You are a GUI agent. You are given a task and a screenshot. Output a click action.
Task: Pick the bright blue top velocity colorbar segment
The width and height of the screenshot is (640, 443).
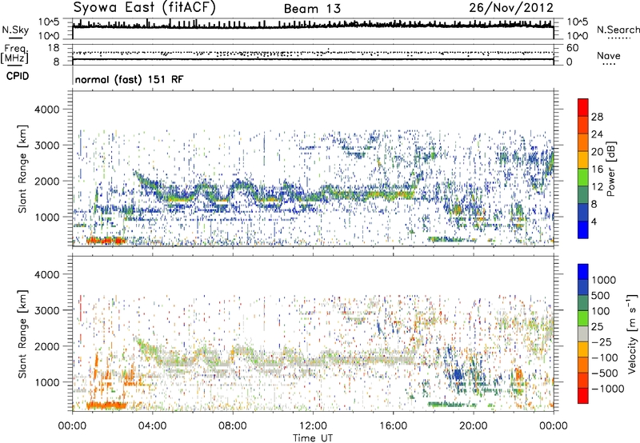pos(583,272)
